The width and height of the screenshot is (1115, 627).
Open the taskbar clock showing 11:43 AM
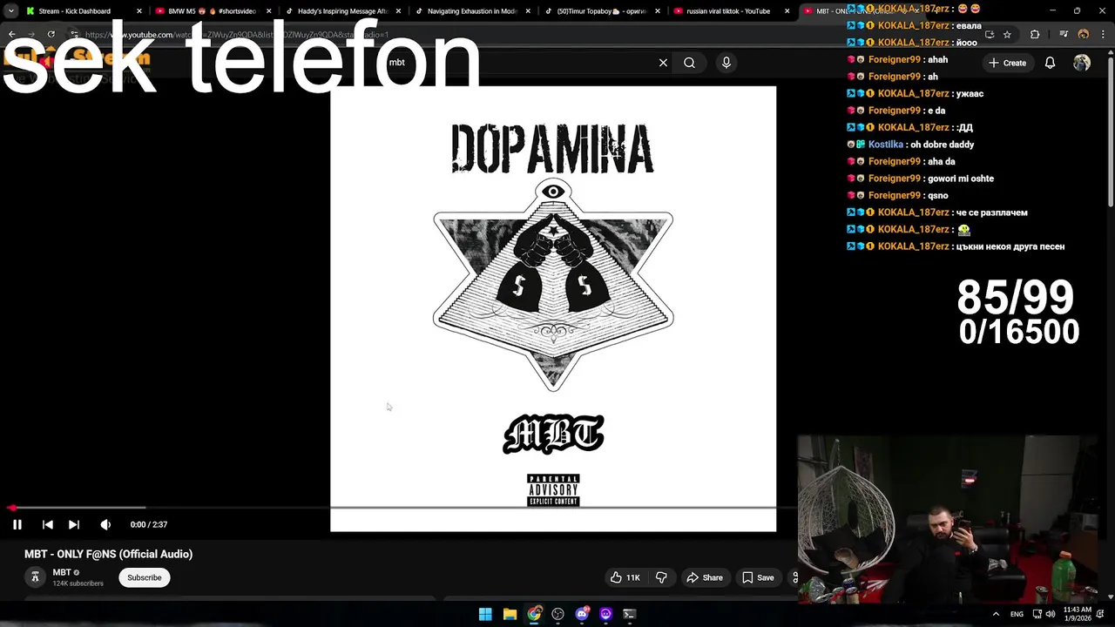tap(1077, 614)
